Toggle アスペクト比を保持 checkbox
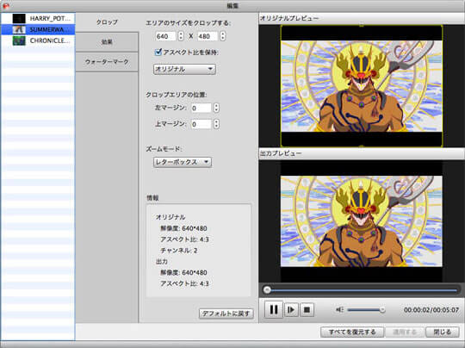Image resolution: width=465 pixels, height=348 pixels. coord(158,53)
